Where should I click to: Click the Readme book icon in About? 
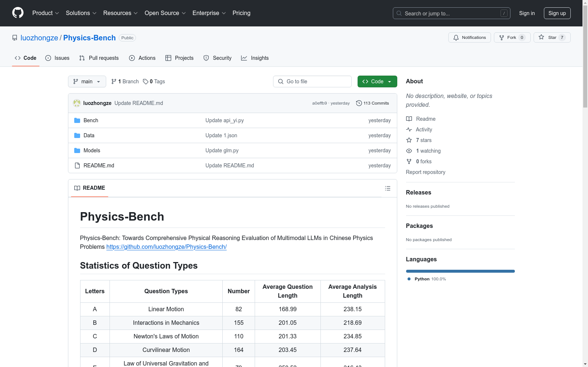click(x=409, y=119)
